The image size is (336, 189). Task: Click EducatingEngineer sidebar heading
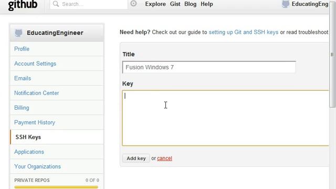click(x=55, y=33)
